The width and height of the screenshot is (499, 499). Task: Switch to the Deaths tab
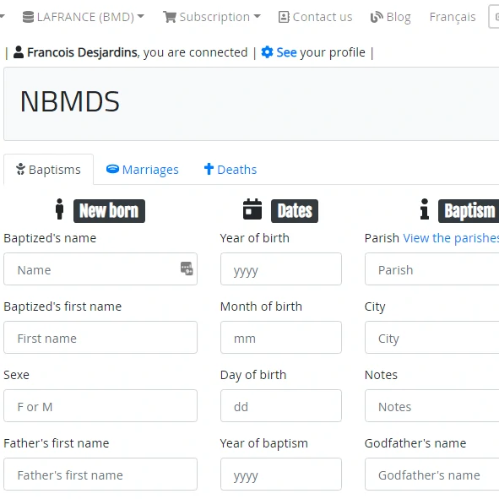pyautogui.click(x=231, y=170)
